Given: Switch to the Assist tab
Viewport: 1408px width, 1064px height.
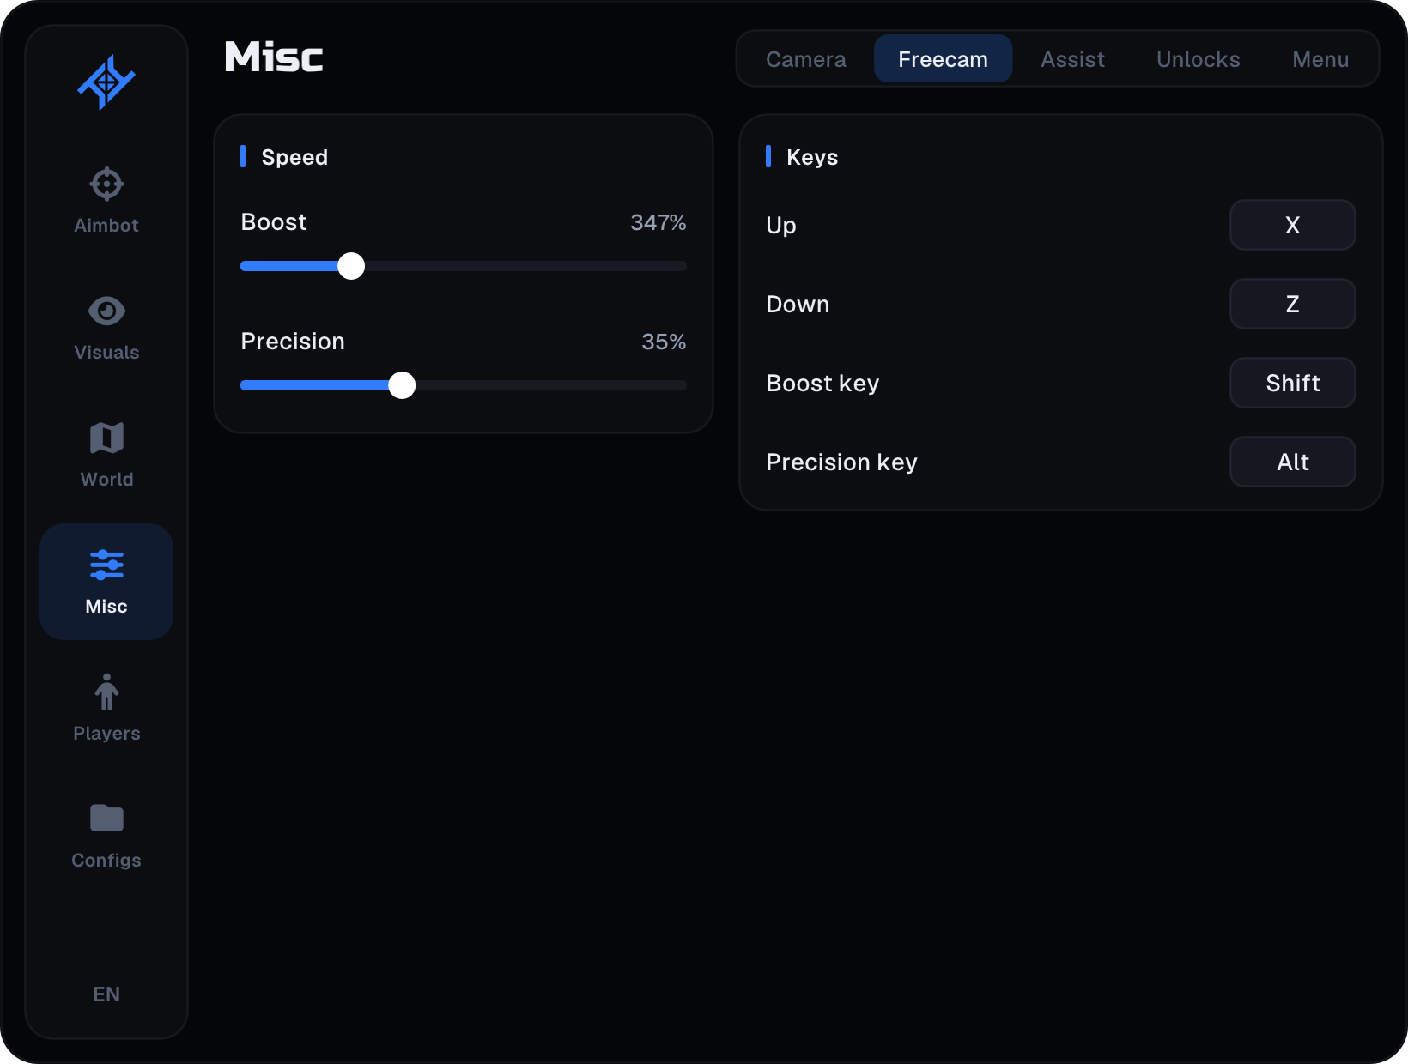Looking at the screenshot, I should click(x=1072, y=59).
